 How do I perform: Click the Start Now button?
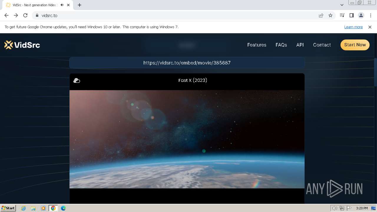pos(355,45)
